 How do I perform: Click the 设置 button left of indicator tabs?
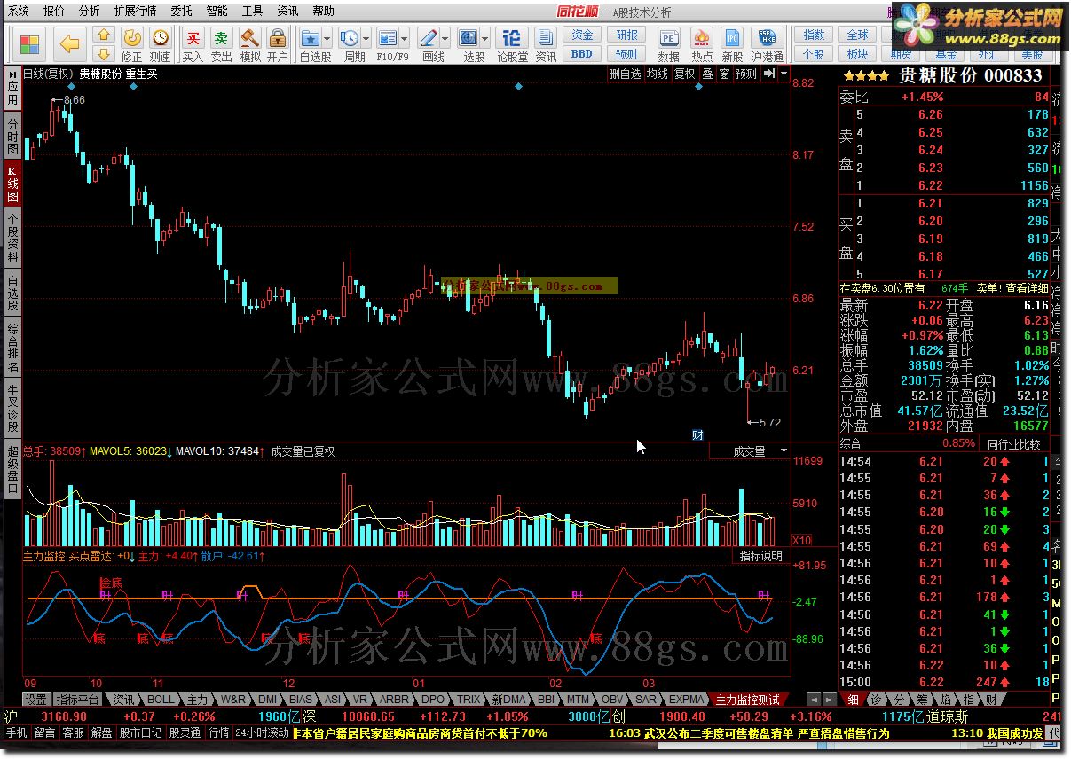[35, 700]
